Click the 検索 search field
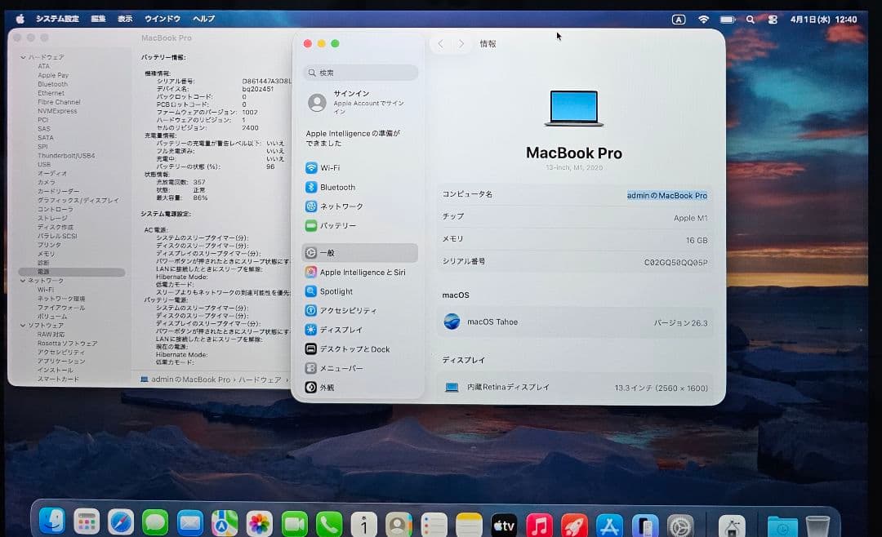 pos(360,73)
